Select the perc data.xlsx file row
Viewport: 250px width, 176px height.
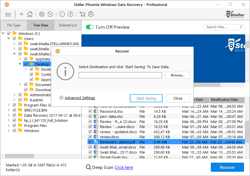point(166,116)
